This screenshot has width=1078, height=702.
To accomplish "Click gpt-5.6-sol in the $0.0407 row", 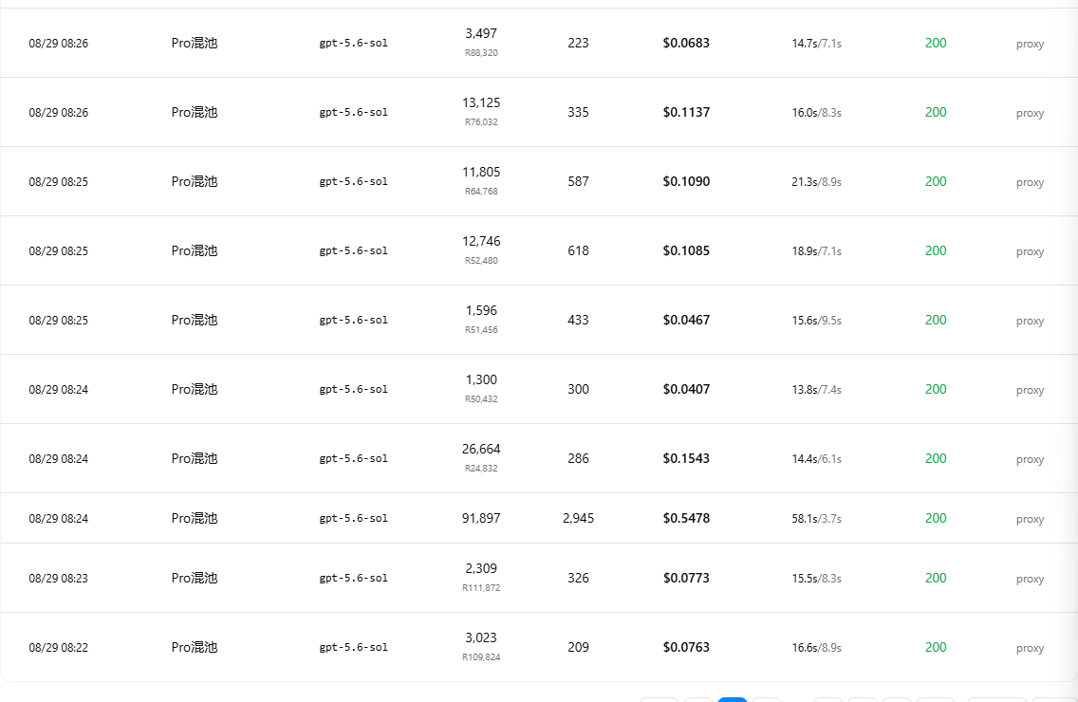I will [x=353, y=389].
